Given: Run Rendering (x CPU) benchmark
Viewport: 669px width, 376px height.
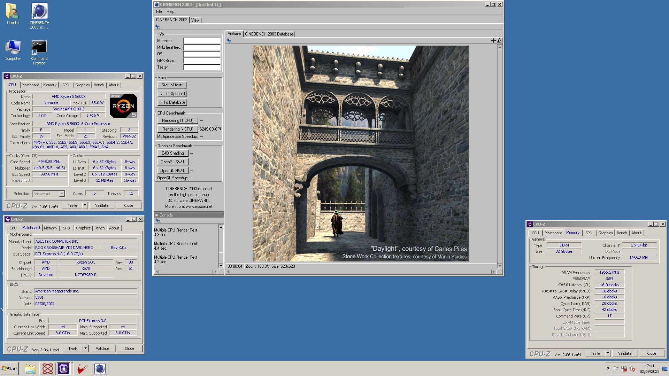Looking at the screenshot, I should (x=178, y=129).
